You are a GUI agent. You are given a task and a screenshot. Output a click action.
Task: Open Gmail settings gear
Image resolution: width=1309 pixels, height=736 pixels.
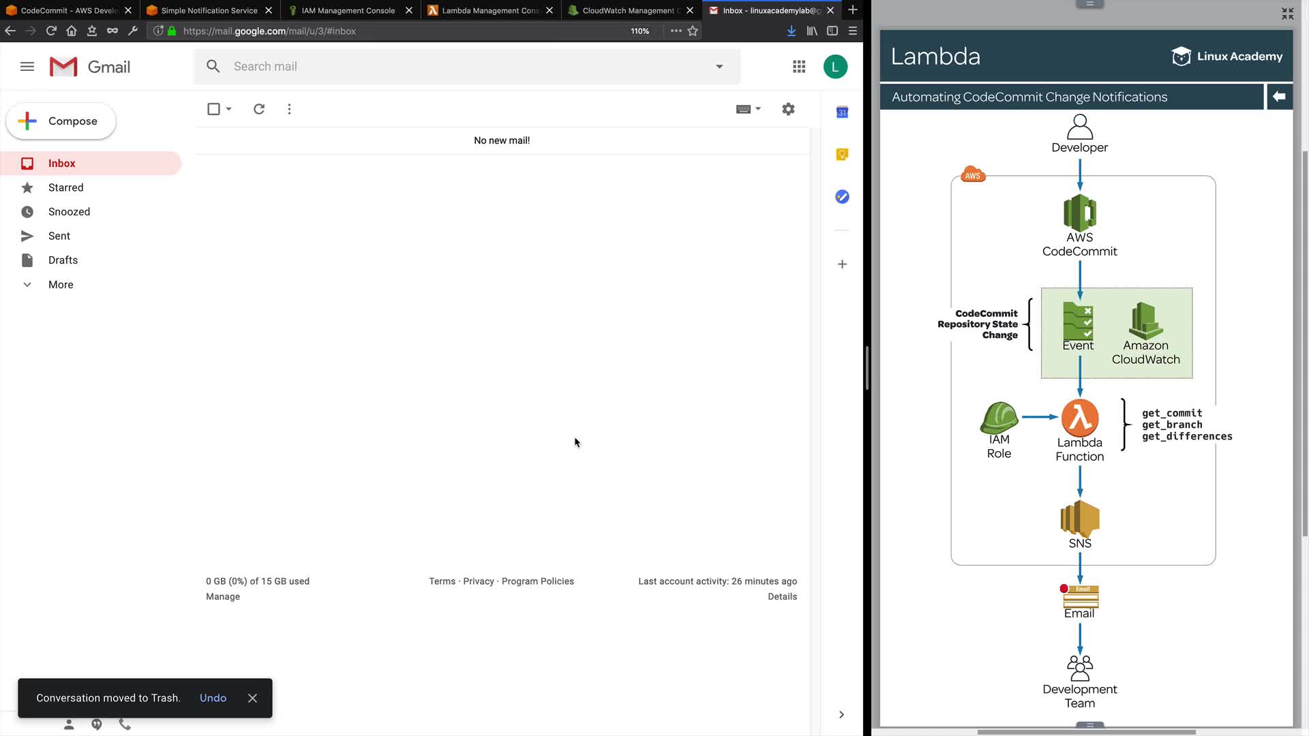click(788, 109)
